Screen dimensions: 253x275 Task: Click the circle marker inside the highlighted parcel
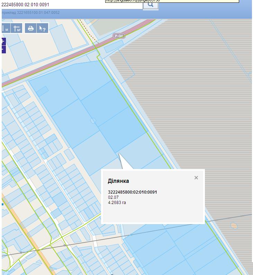point(93,121)
